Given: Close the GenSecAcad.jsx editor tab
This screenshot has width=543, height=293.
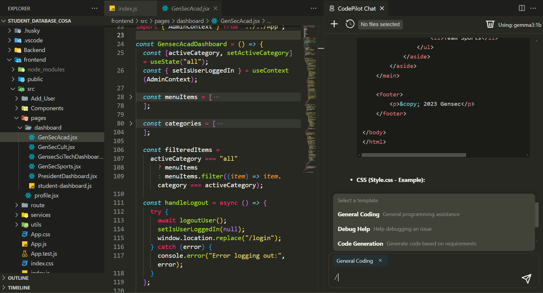Looking at the screenshot, I should pos(215,8).
